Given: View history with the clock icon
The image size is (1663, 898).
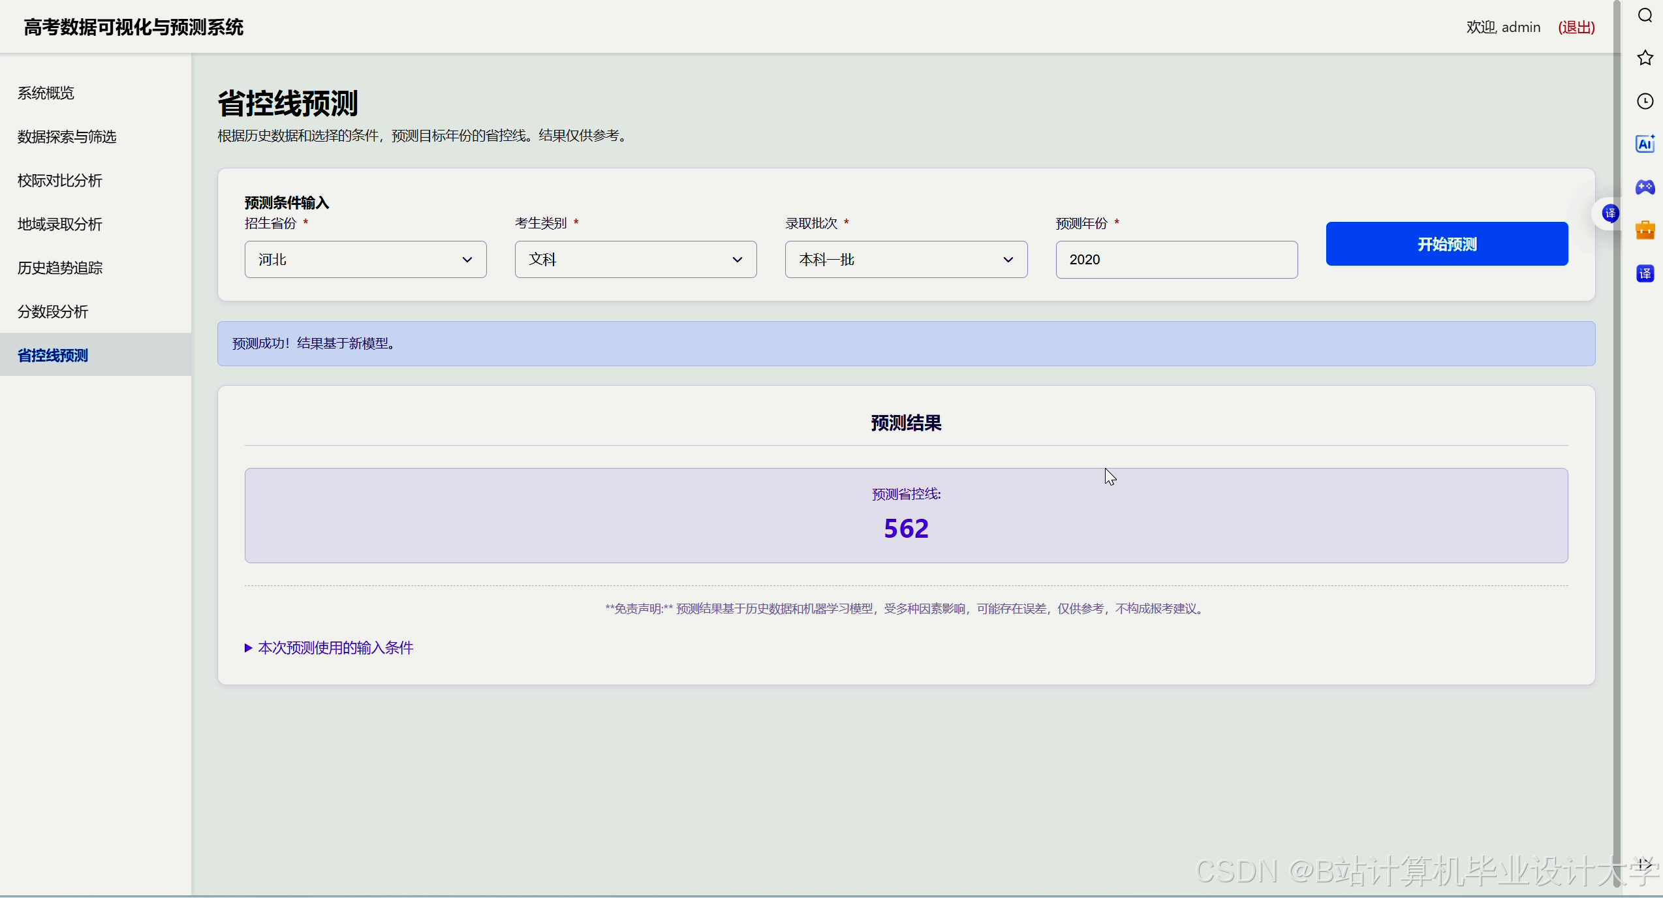Looking at the screenshot, I should coord(1645,101).
